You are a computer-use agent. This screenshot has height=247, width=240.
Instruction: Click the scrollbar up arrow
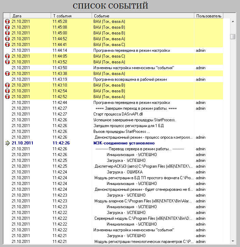[233, 21]
